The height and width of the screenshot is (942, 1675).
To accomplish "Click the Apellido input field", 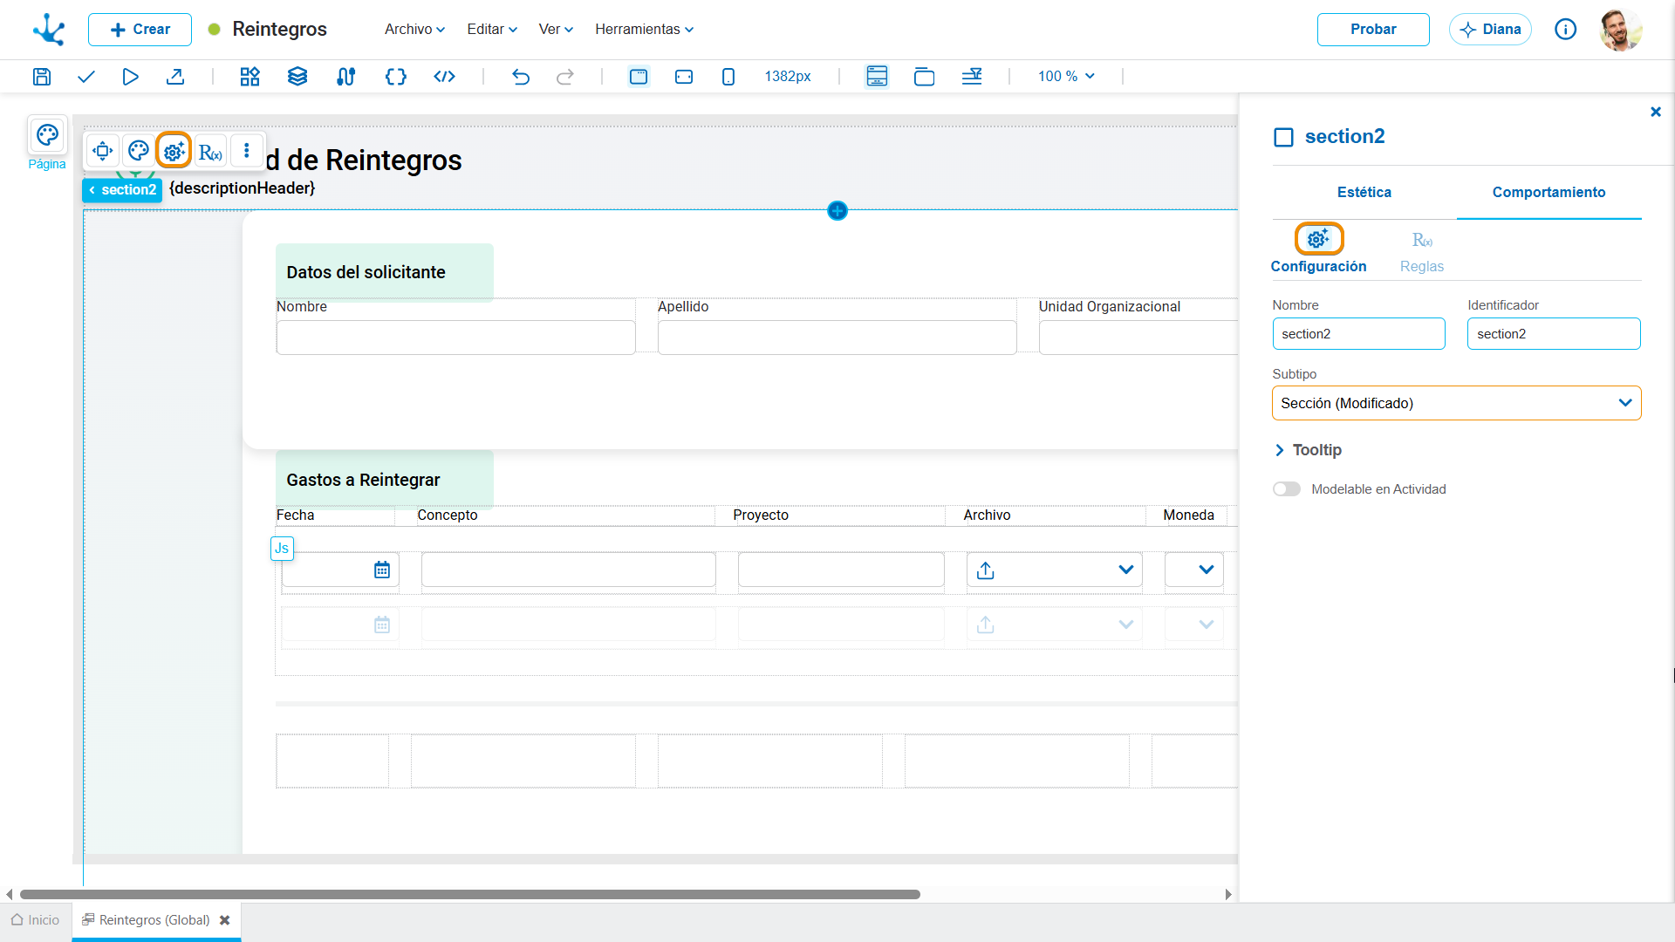I will click(x=837, y=338).
